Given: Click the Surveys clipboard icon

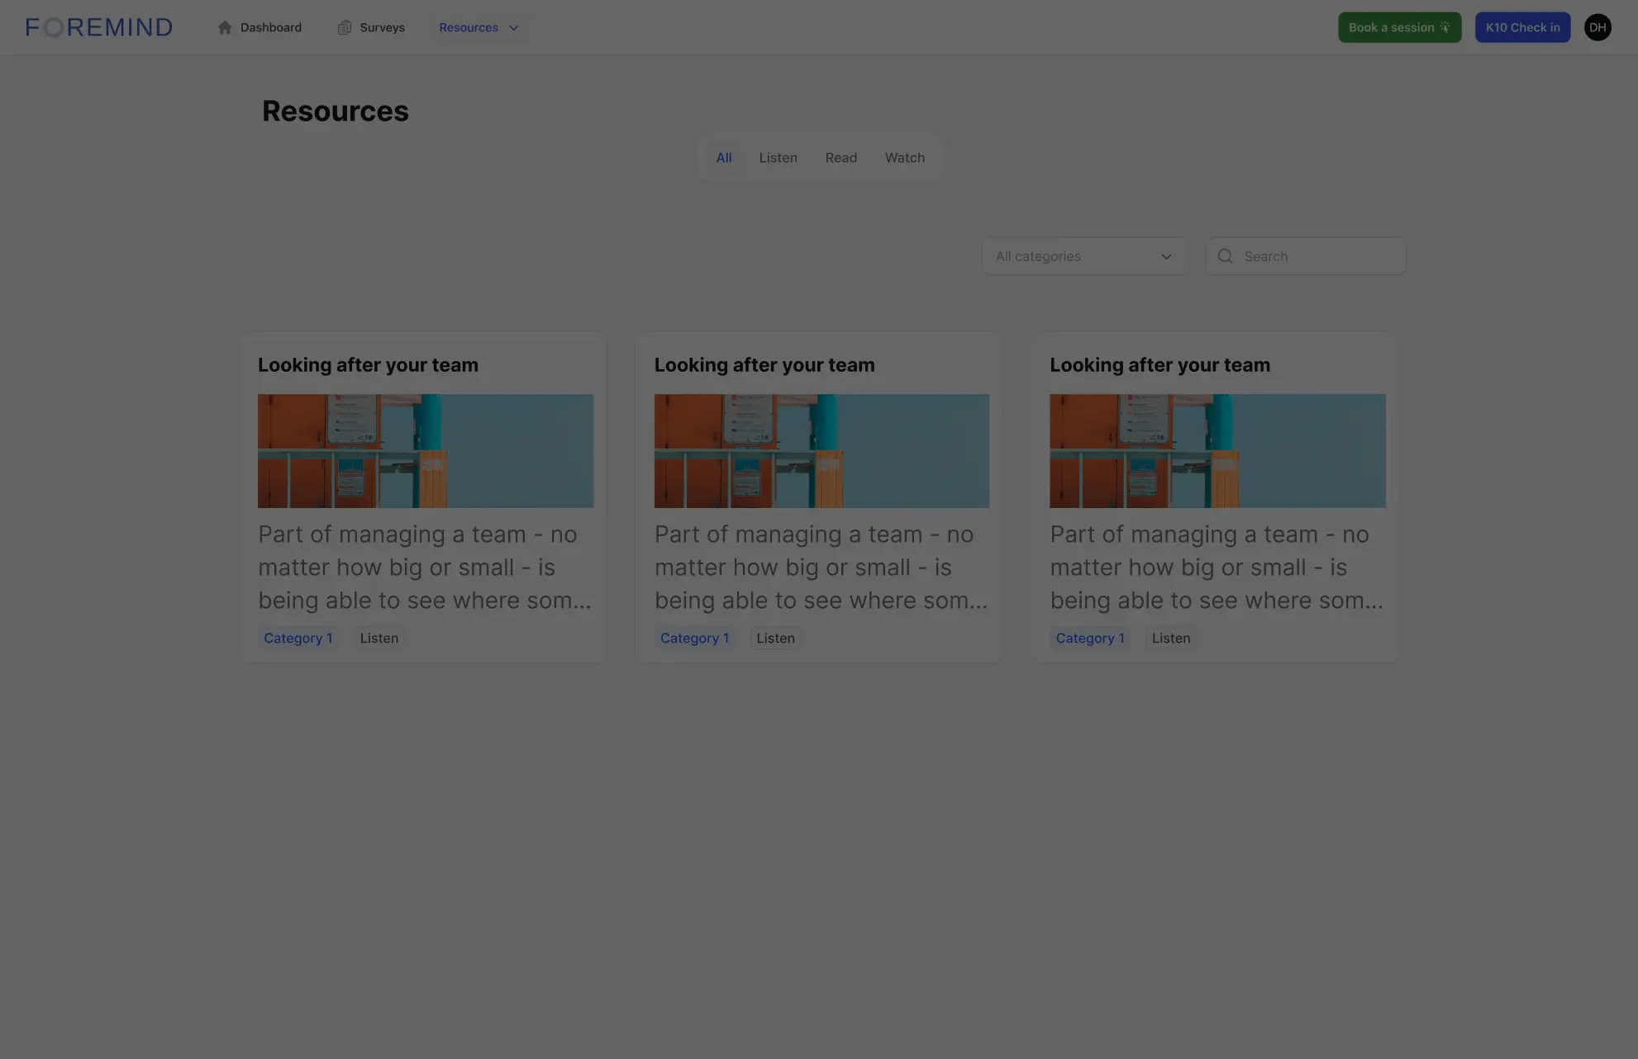Looking at the screenshot, I should click(x=345, y=27).
